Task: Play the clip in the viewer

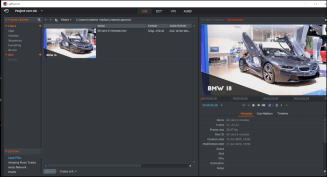Action: tap(254, 105)
